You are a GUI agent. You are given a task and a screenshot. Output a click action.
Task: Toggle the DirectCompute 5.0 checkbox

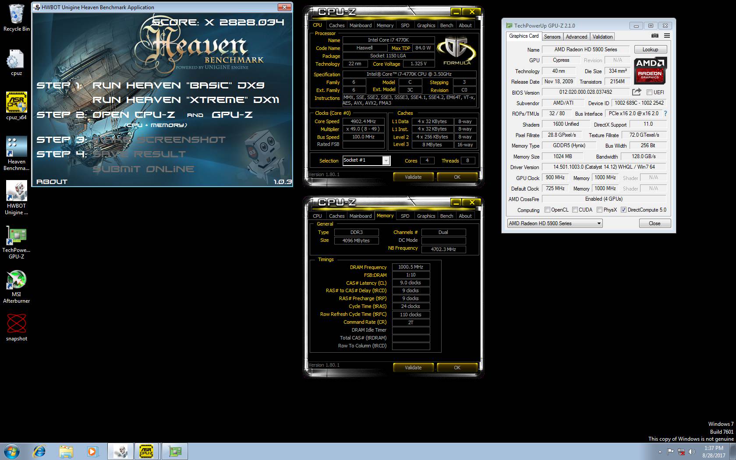[623, 210]
